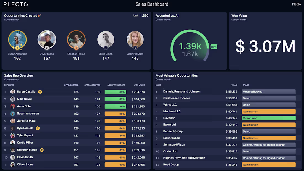304x171 pixels.
Task: Click Kyle Daniels's gold badge icon
Action: pos(38,128)
